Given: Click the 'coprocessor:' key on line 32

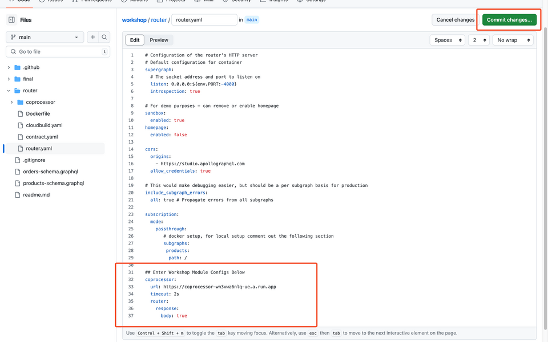Looking at the screenshot, I should tap(161, 279).
